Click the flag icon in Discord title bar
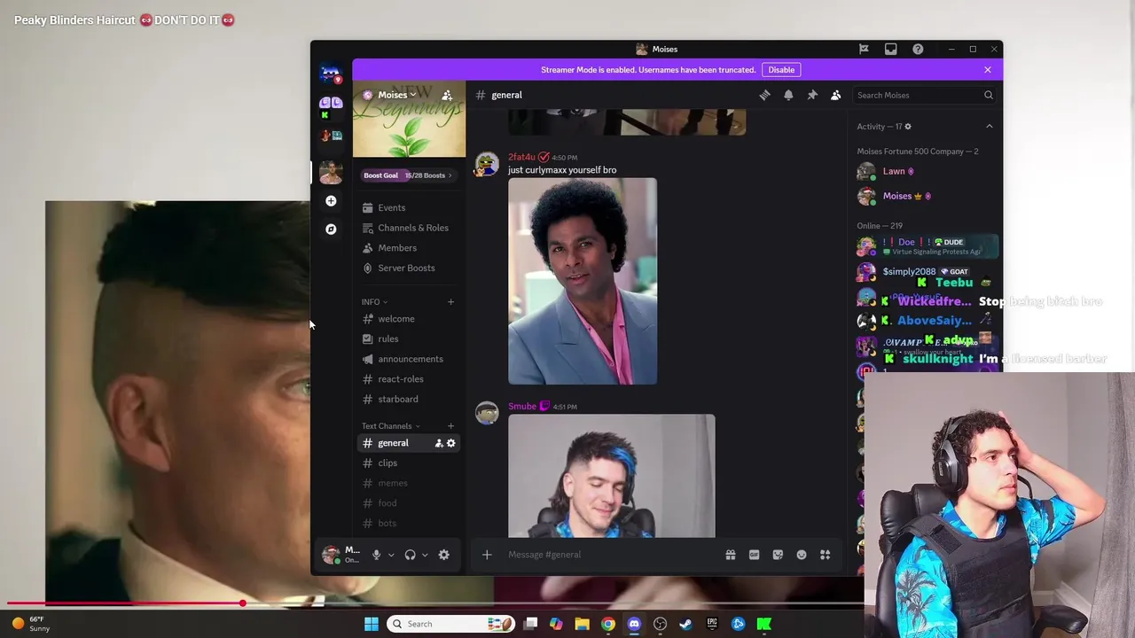 tap(864, 49)
